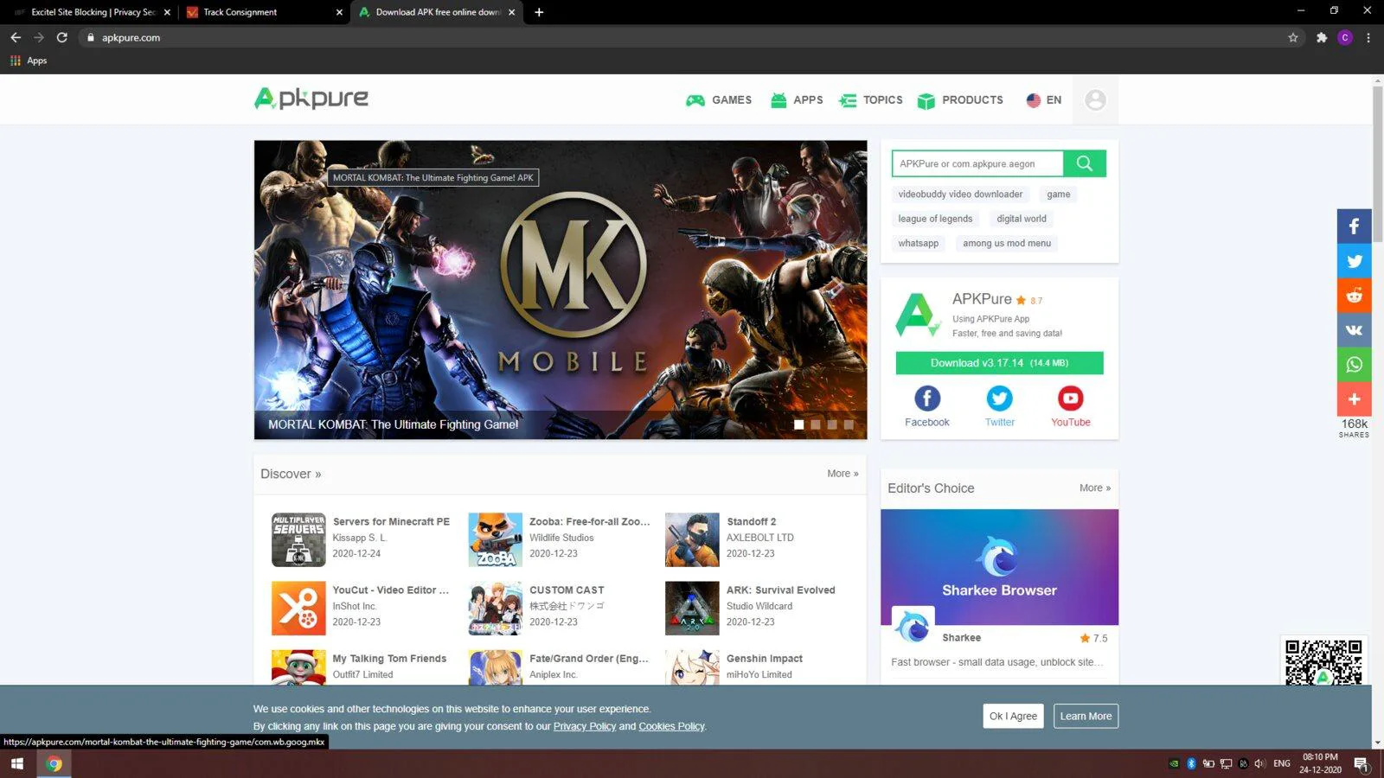
Task: Accept cookies with 'Ok I Agree'
Action: 1013,716
